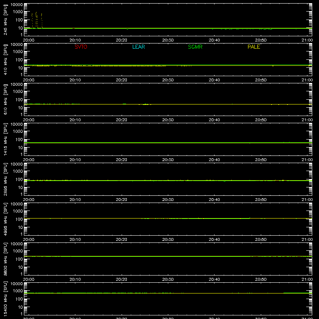Click the 20:30 time label under 4995 MHz plot
This screenshot has height=319, width=319.
[x=168, y=240]
